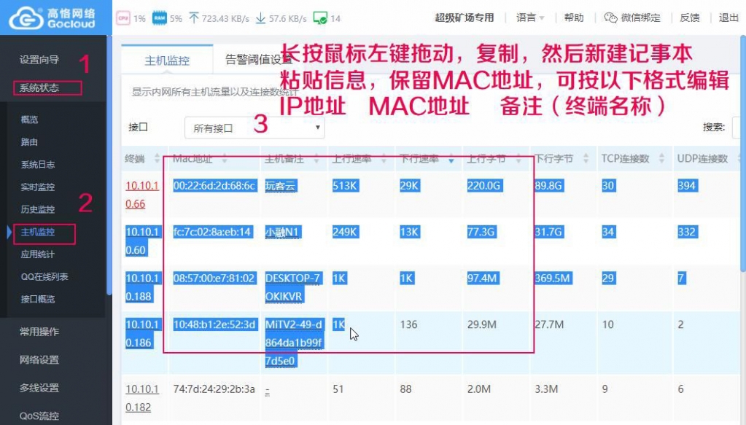Viewport: 746px width, 425px height.
Task: Open the online devices icon showing 14
Action: pos(319,18)
